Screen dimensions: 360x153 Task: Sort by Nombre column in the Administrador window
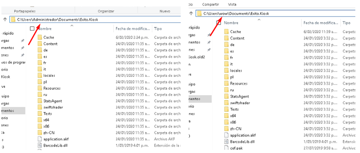pyautogui.click(x=45, y=28)
